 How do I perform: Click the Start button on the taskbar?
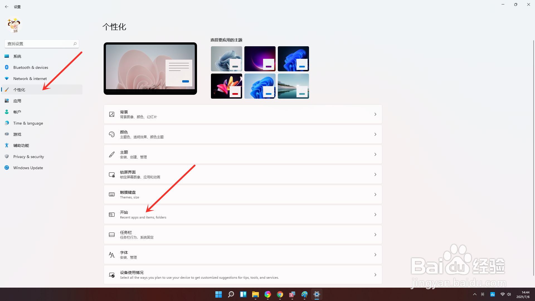click(x=218, y=294)
